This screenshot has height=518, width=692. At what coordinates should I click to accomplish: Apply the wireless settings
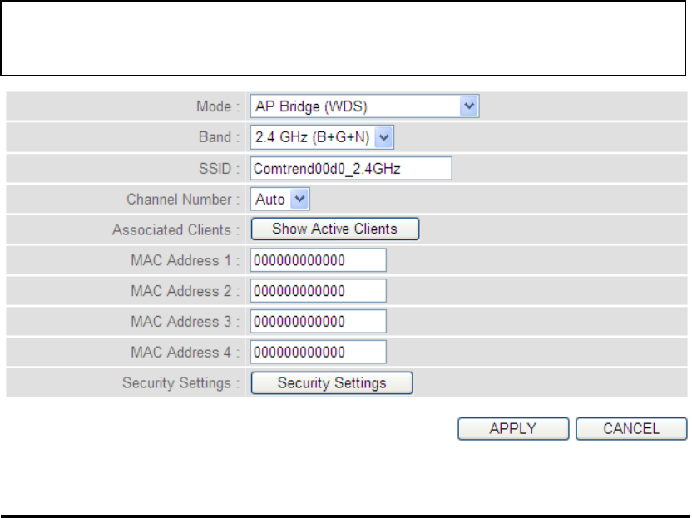(x=513, y=429)
